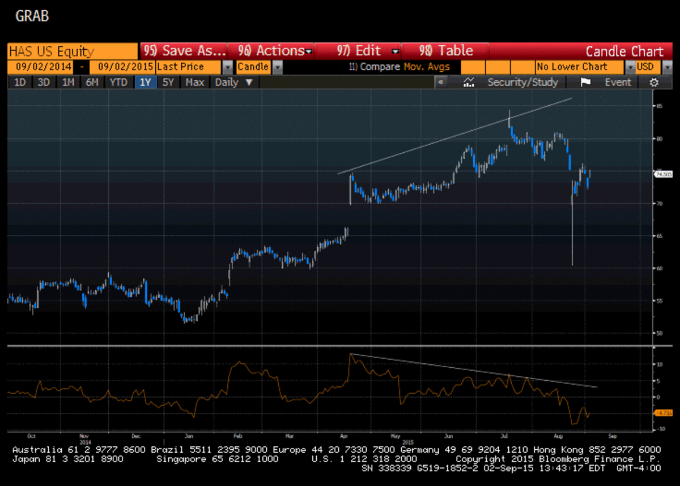Select the Max range tab
This screenshot has width=680, height=486.
195,82
